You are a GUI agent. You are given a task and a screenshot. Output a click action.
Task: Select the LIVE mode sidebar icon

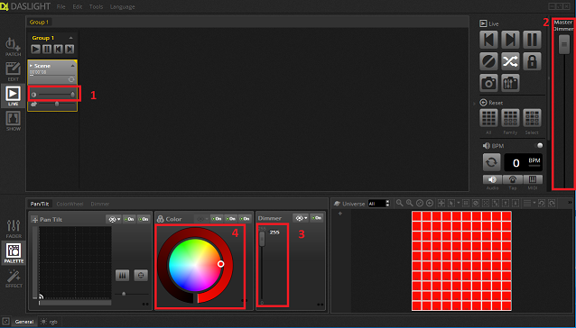(x=13, y=96)
